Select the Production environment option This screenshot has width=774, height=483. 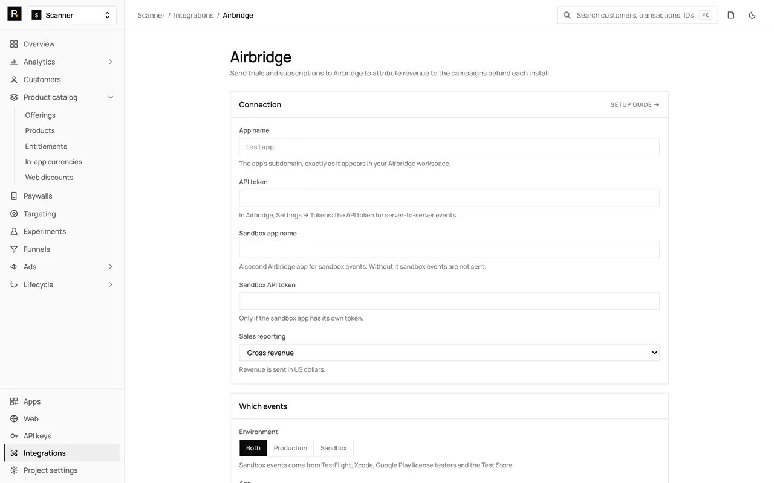[x=290, y=448]
